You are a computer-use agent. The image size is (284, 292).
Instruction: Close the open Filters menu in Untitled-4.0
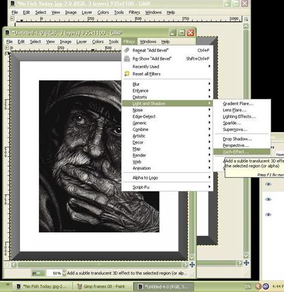[x=129, y=41]
